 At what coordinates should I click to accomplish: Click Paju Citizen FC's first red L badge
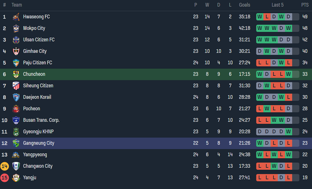(260, 63)
